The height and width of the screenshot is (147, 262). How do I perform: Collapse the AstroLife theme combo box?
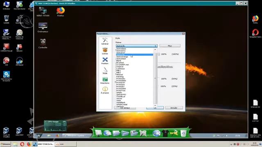pyautogui.click(x=156, y=46)
